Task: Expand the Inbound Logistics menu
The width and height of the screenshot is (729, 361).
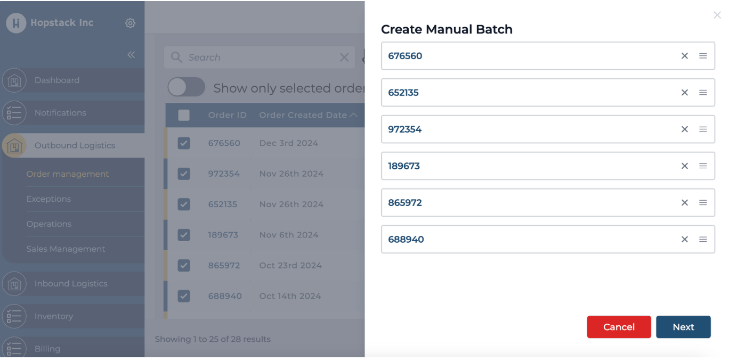Action: 71,284
